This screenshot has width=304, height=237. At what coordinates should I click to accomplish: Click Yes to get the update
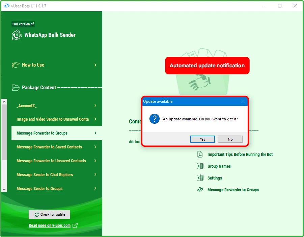click(202, 139)
